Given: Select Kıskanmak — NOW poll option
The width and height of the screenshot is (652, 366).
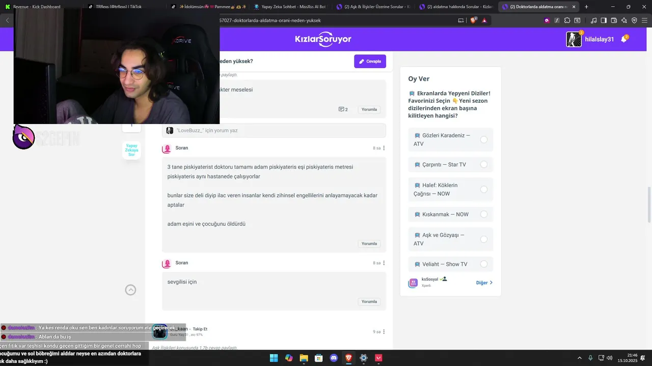Looking at the screenshot, I should (451, 215).
